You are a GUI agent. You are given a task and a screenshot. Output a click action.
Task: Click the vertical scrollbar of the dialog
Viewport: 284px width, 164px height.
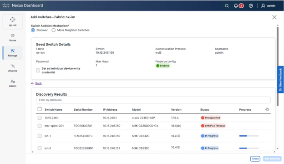278,67
